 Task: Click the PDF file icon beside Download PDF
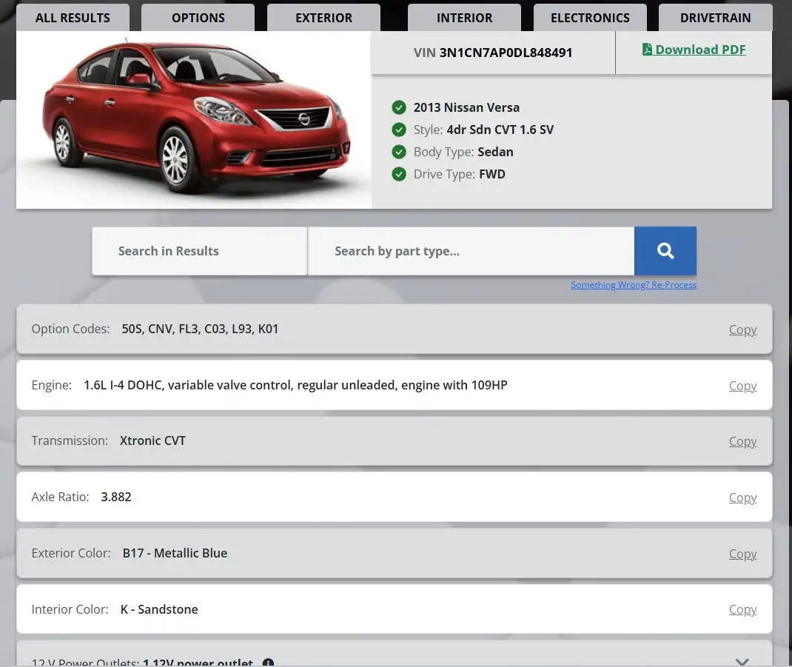647,49
